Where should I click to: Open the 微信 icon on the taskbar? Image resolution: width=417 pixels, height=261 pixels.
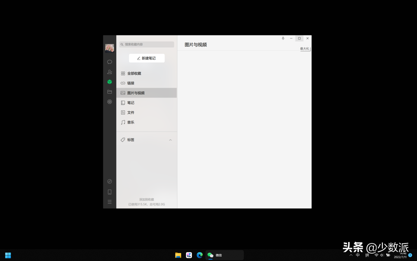(x=210, y=255)
